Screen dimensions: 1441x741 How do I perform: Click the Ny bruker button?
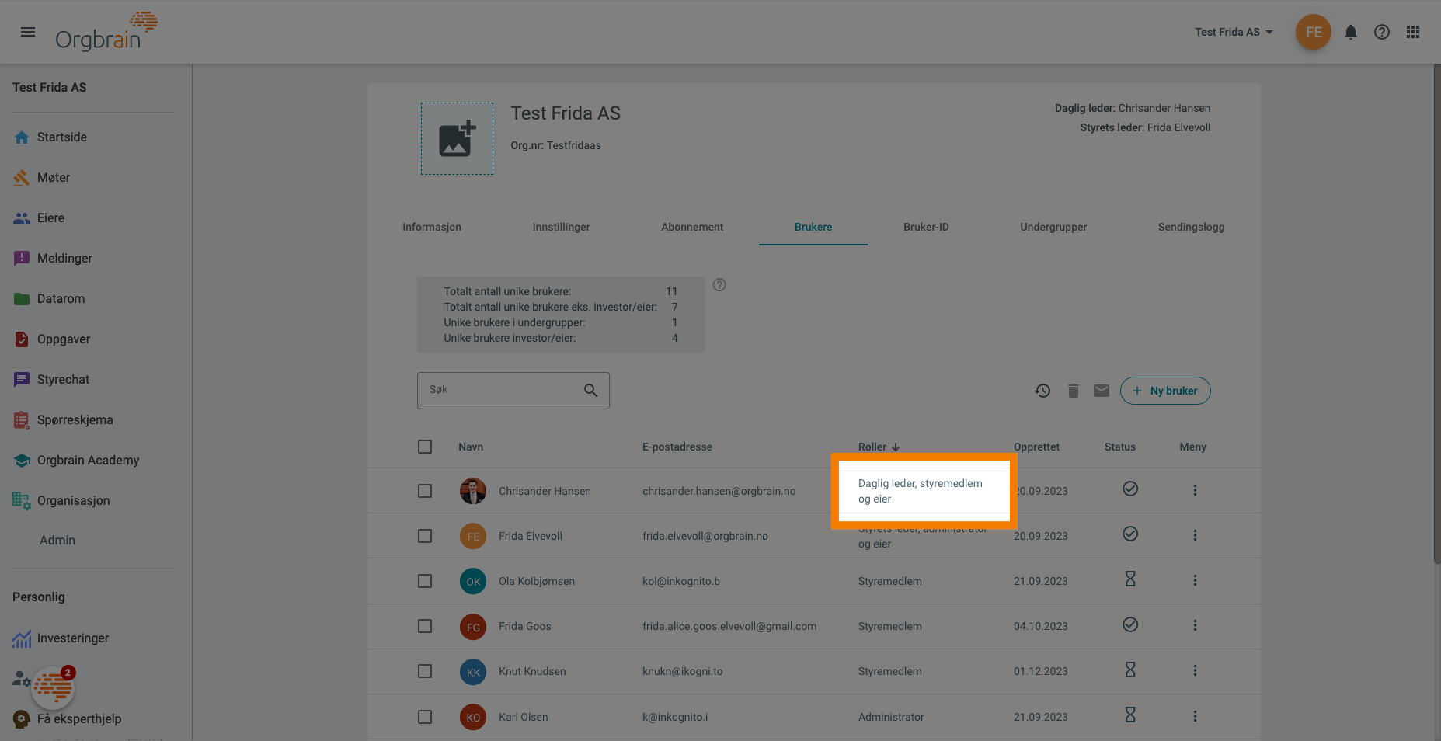[x=1165, y=391]
